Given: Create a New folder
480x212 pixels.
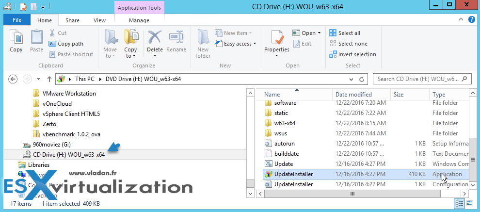Looking at the screenshot, I should 203,44.
